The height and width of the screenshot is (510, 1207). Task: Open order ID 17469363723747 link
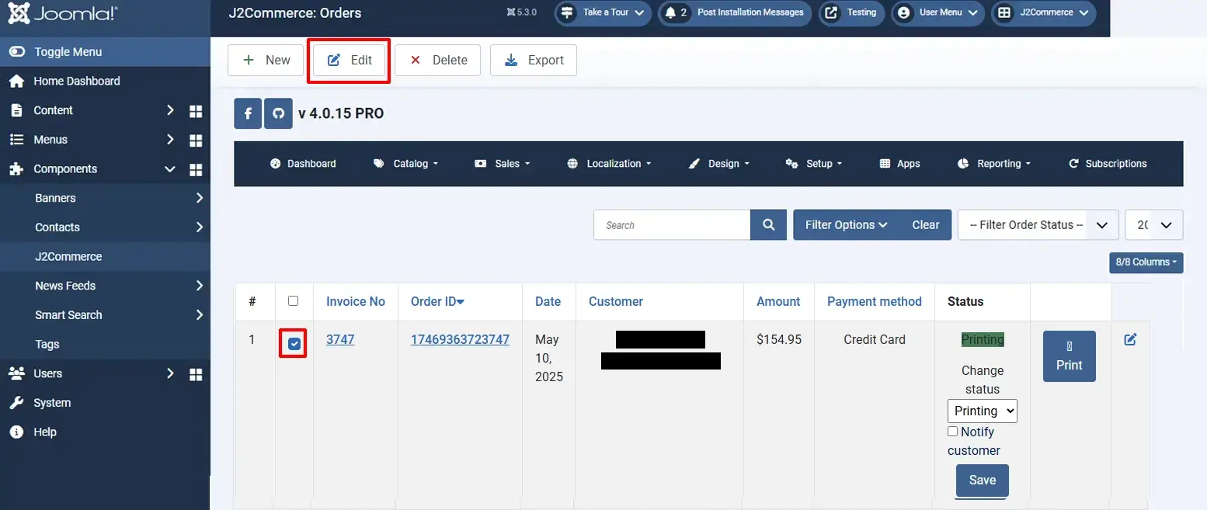point(460,339)
